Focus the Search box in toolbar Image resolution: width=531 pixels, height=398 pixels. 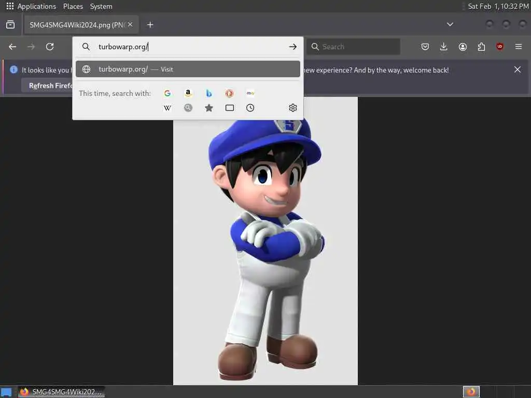[353, 47]
